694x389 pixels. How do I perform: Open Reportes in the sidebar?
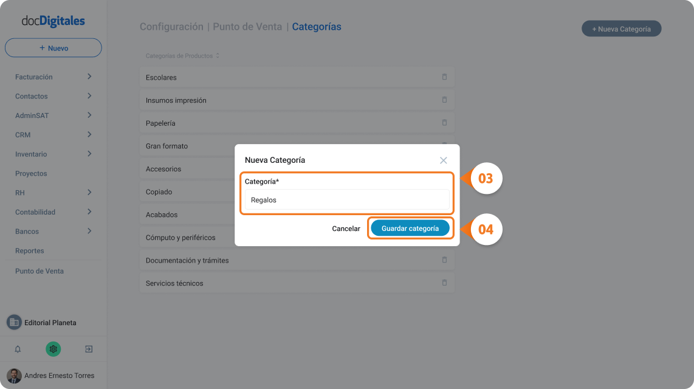[x=30, y=250]
